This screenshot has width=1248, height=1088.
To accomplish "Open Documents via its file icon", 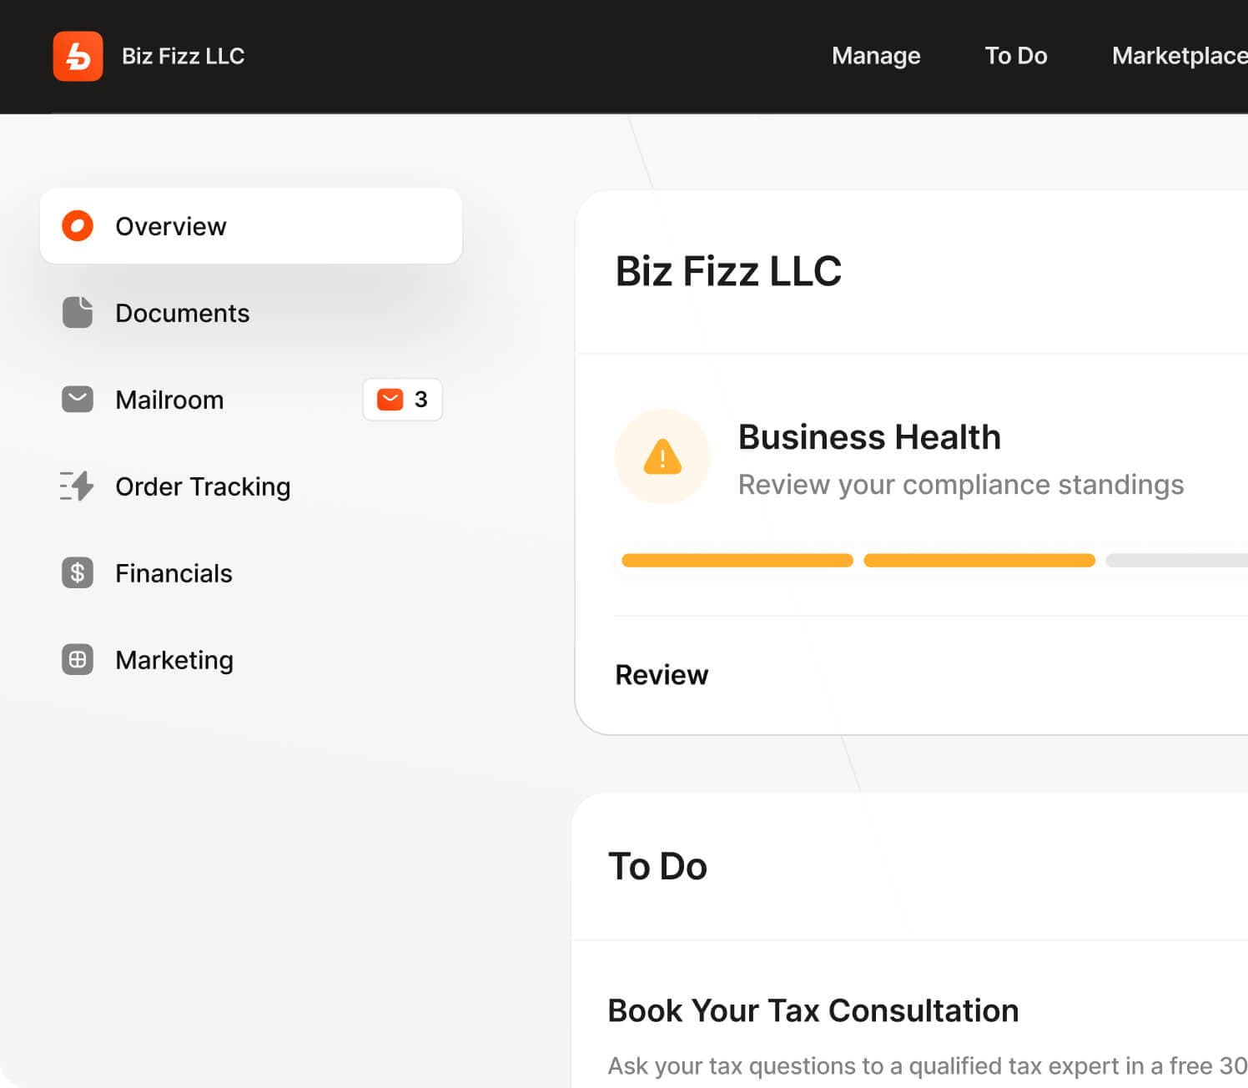I will (x=78, y=313).
